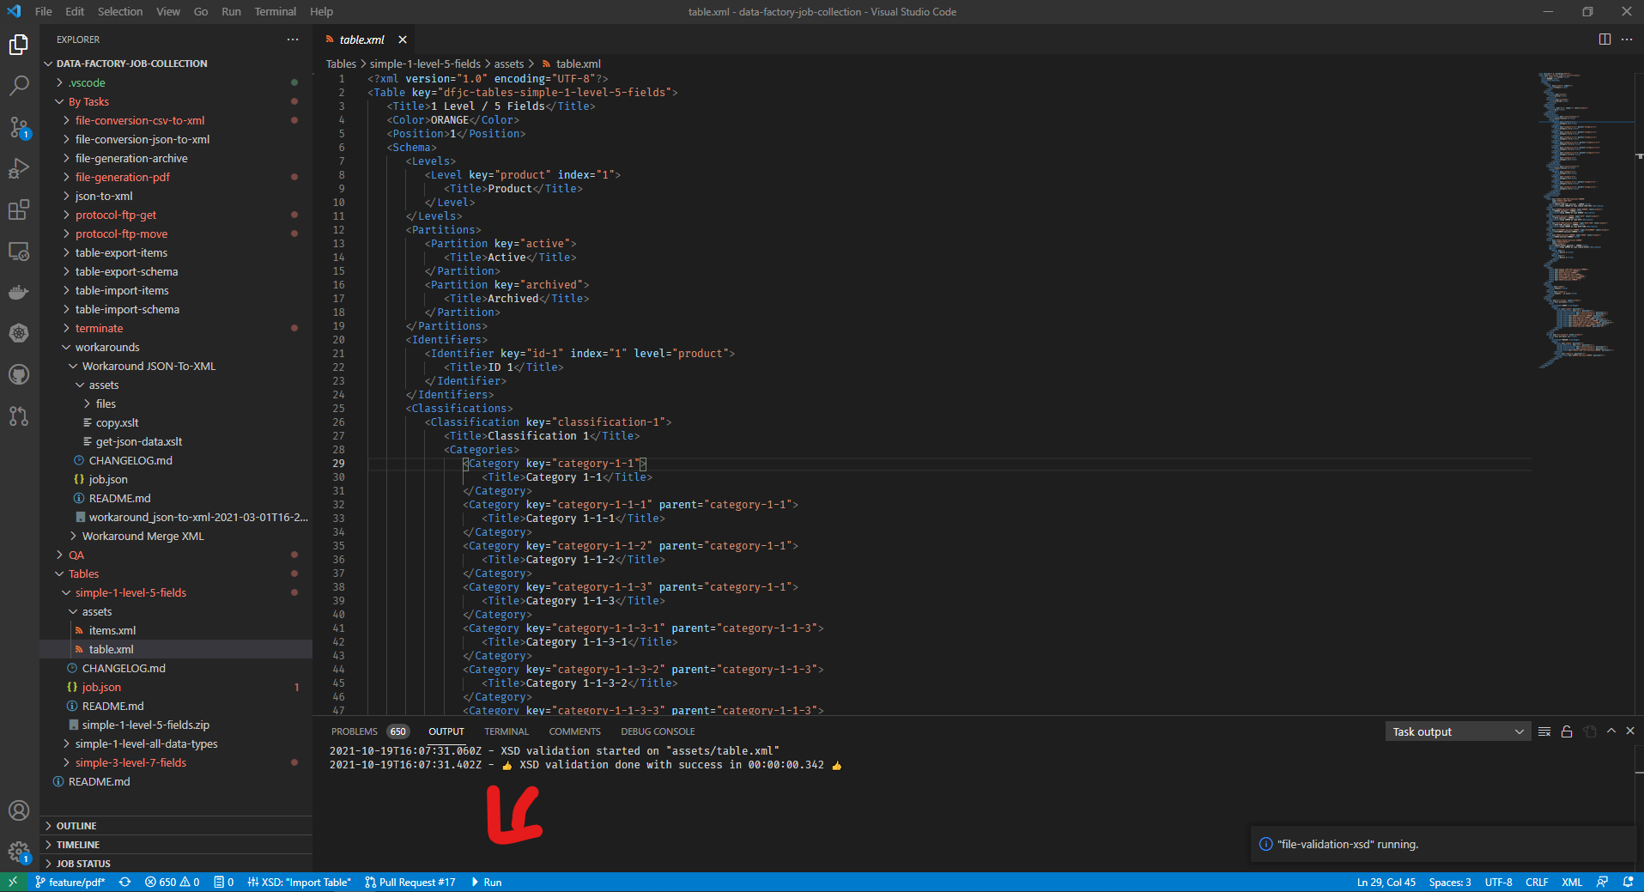This screenshot has width=1644, height=892.
Task: Click the Run button in status bar
Action: click(486, 882)
